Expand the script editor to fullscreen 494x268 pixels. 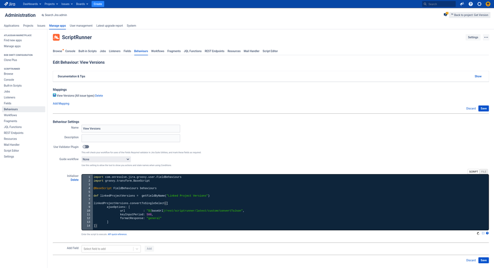(x=483, y=233)
